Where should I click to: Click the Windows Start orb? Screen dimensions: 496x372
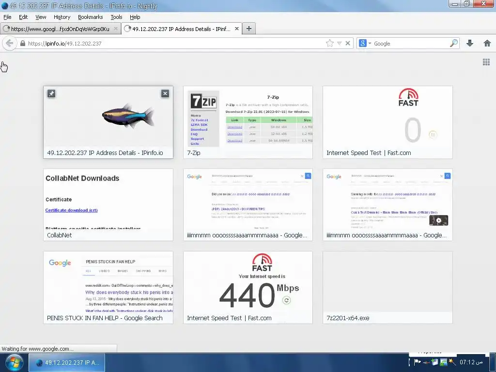click(x=14, y=363)
